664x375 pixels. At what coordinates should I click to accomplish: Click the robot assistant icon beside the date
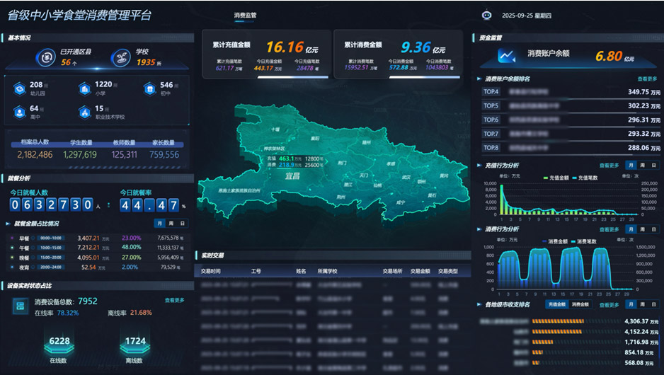(486, 15)
